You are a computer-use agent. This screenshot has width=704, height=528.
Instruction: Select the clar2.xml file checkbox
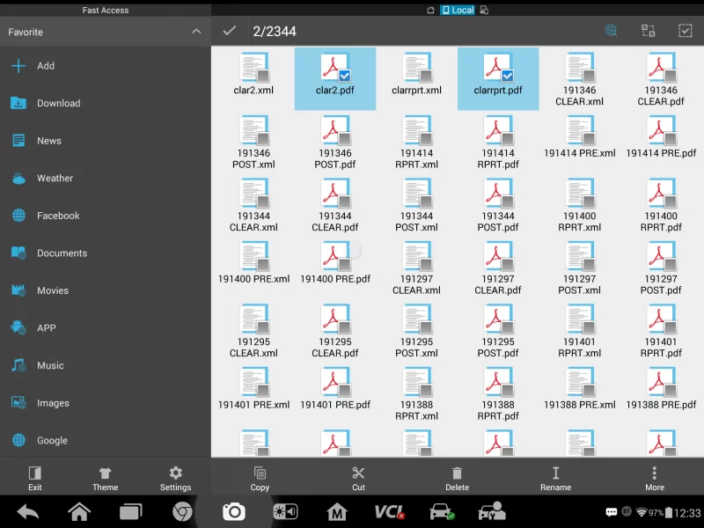(x=262, y=76)
